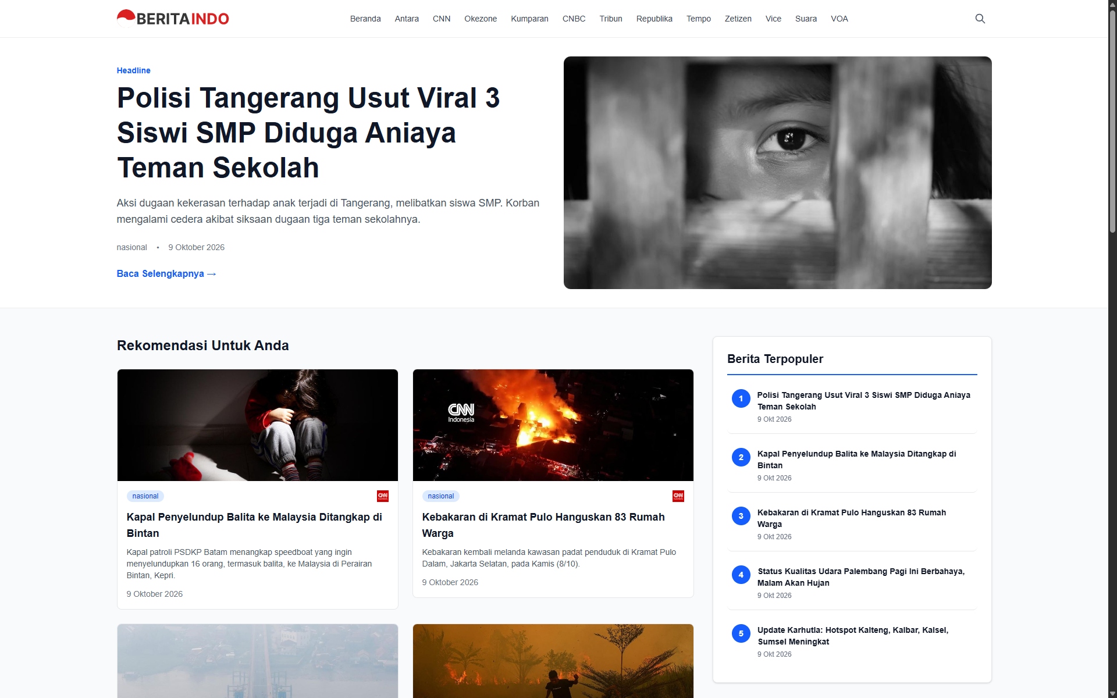Select VOA in the top menu
The image size is (1117, 698).
pyautogui.click(x=839, y=19)
